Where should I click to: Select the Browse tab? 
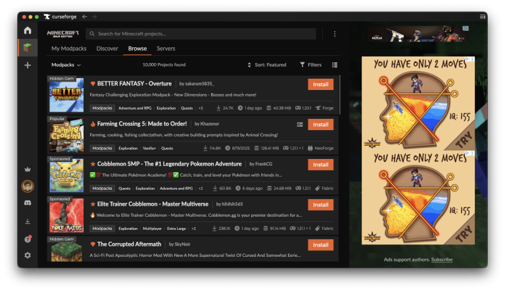click(137, 49)
